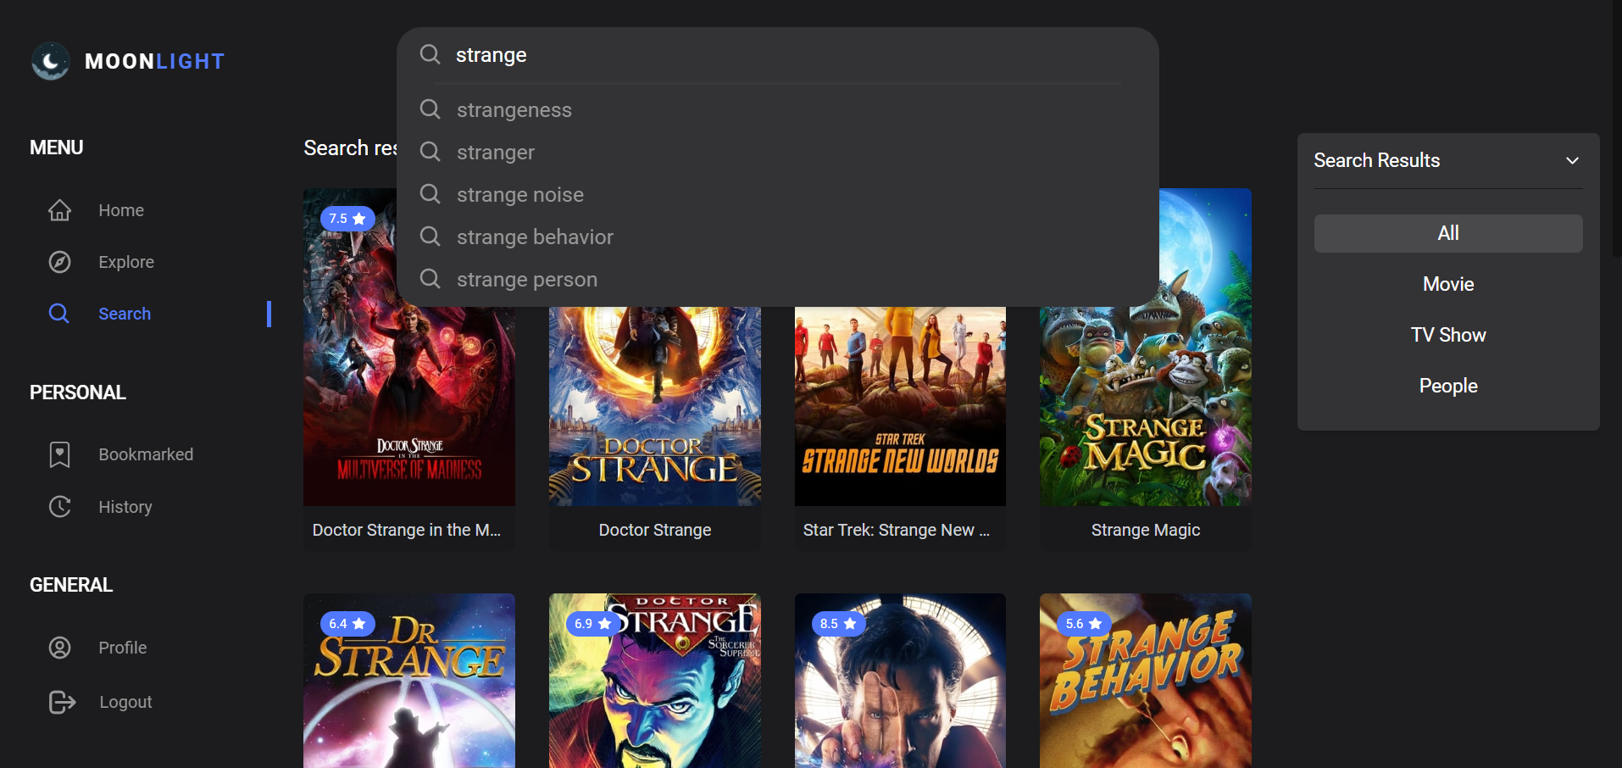1622x768 pixels.
Task: Select the All filter
Action: pos(1448,233)
